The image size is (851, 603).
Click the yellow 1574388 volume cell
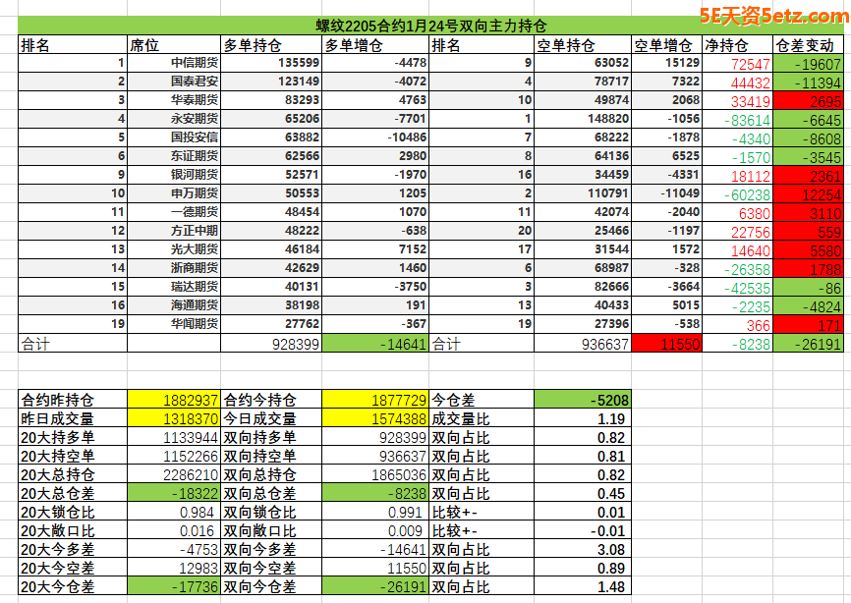pos(375,419)
